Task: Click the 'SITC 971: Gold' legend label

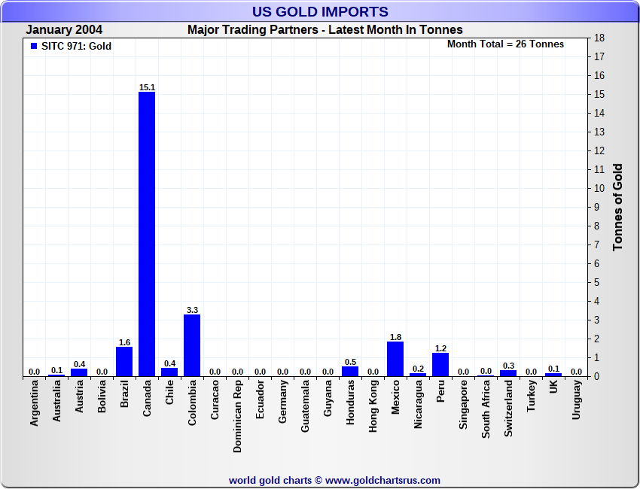Action: pyautogui.click(x=76, y=46)
